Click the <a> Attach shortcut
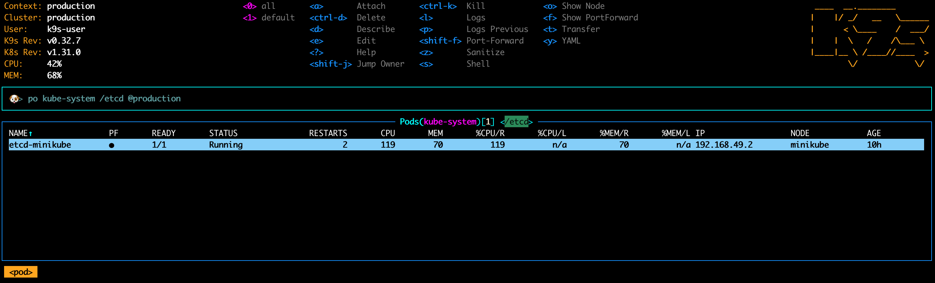This screenshot has height=283, width=935. [x=347, y=6]
